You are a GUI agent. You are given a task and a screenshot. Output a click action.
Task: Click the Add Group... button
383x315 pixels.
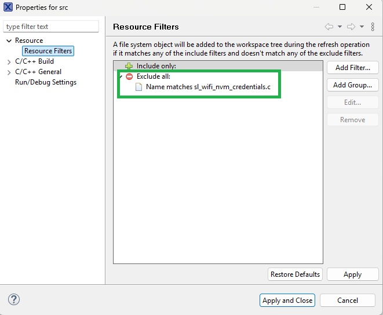point(352,85)
